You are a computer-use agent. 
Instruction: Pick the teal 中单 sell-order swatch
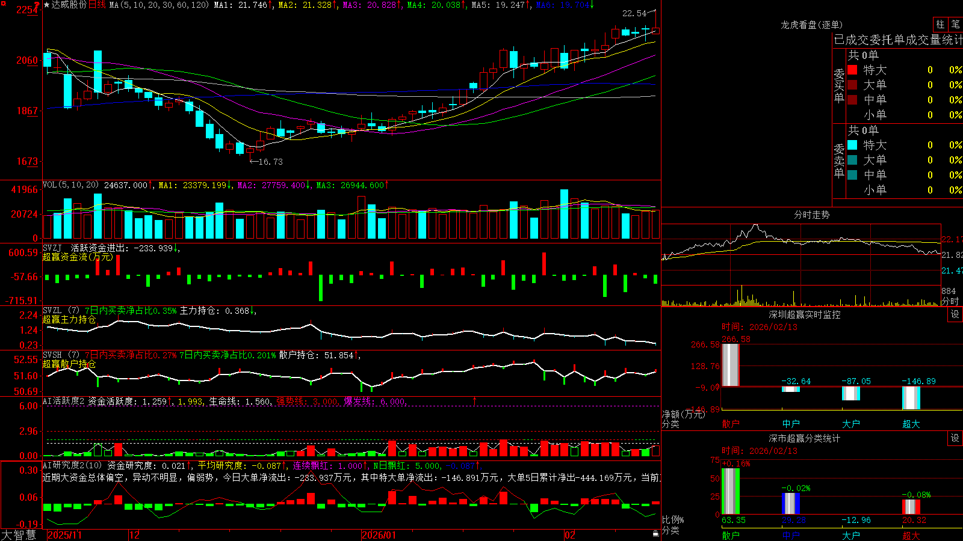[852, 175]
